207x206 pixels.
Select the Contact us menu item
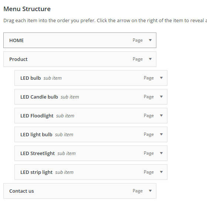coord(80,191)
